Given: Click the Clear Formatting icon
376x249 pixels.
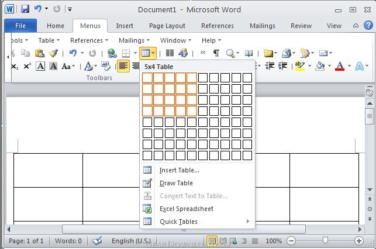Looking at the screenshot, I should pos(105,66).
